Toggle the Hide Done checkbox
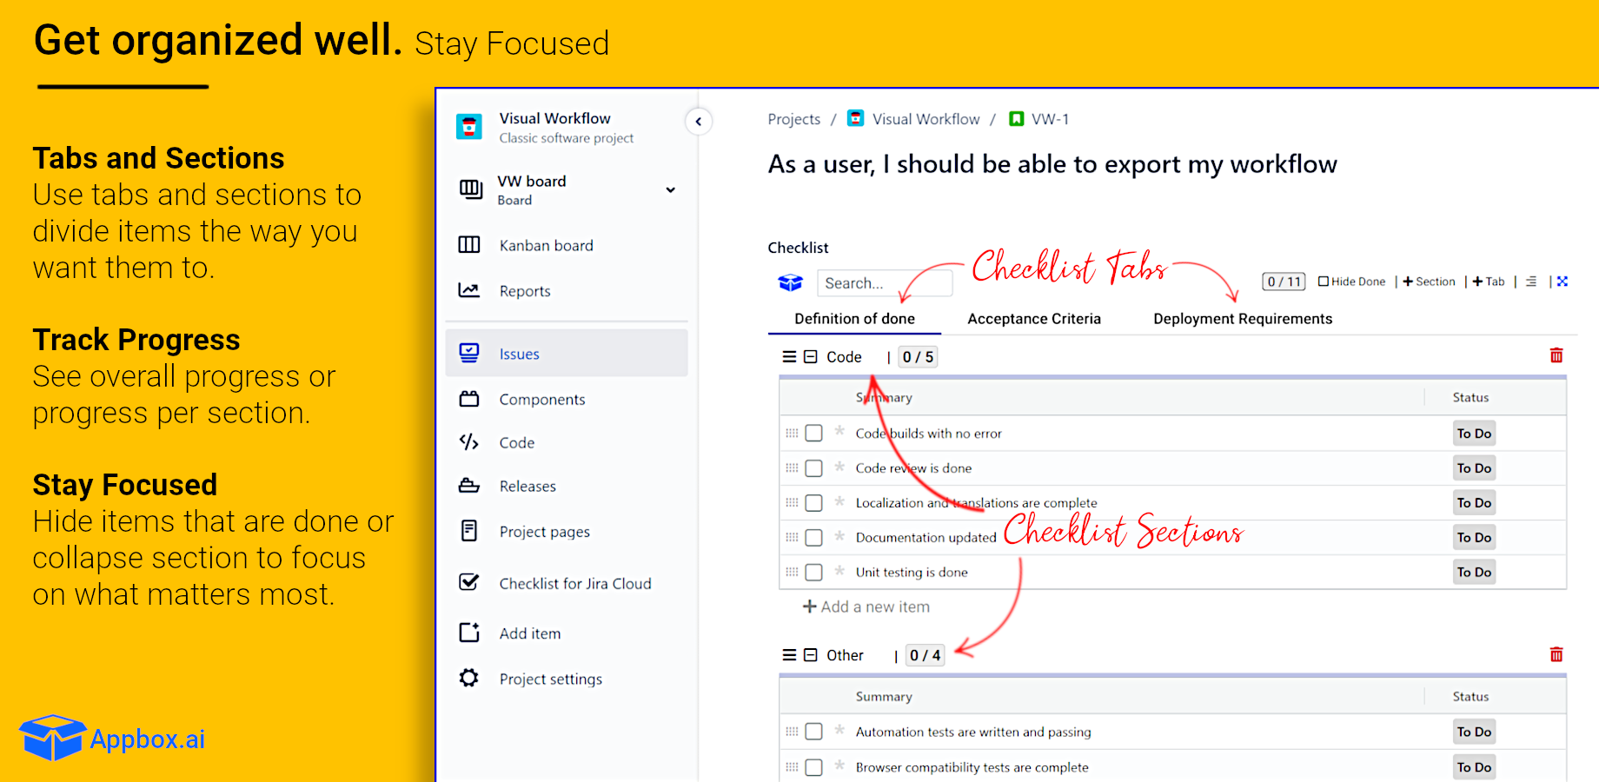Screen dimensions: 1599x782 point(1324,282)
